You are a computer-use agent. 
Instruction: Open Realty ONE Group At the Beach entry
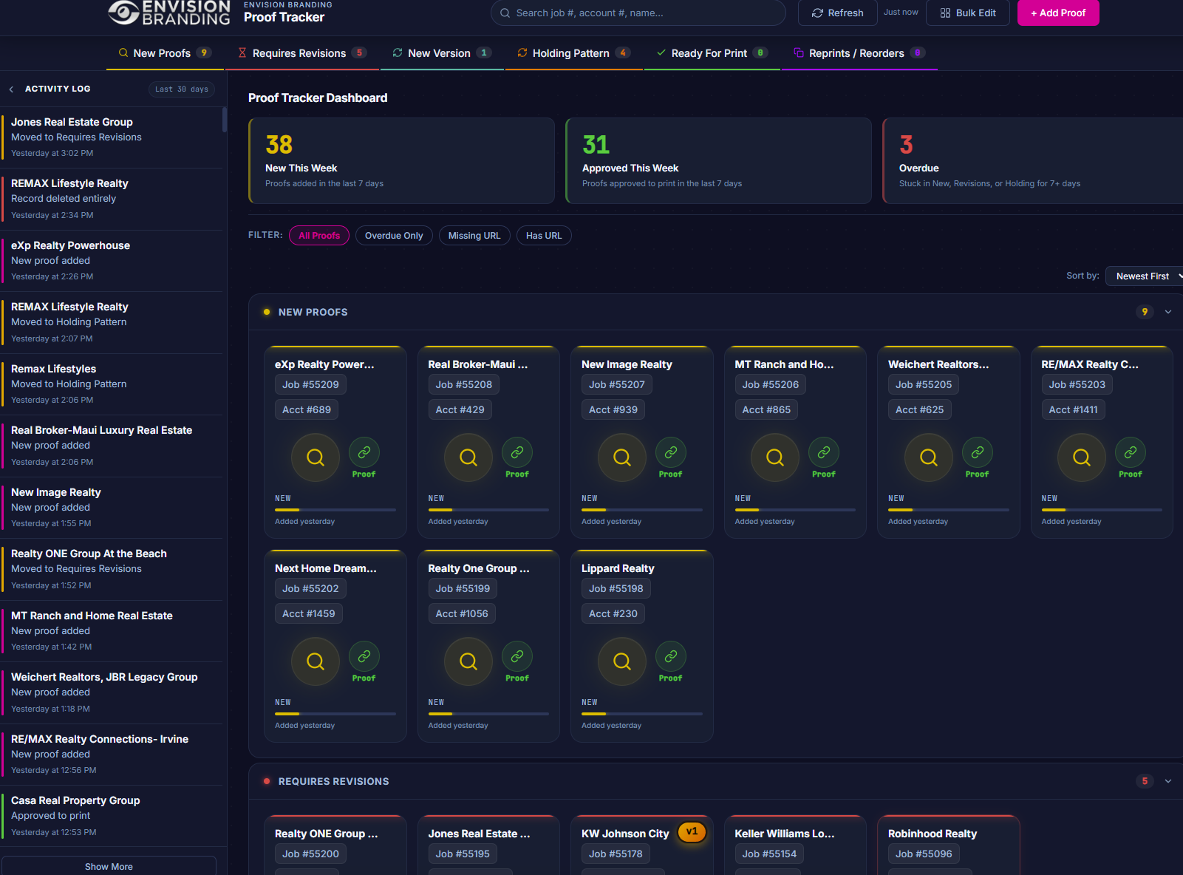click(x=112, y=569)
